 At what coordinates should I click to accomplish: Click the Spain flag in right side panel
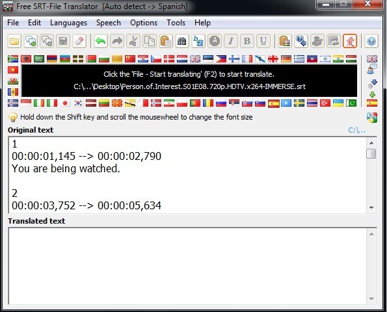(x=371, y=103)
